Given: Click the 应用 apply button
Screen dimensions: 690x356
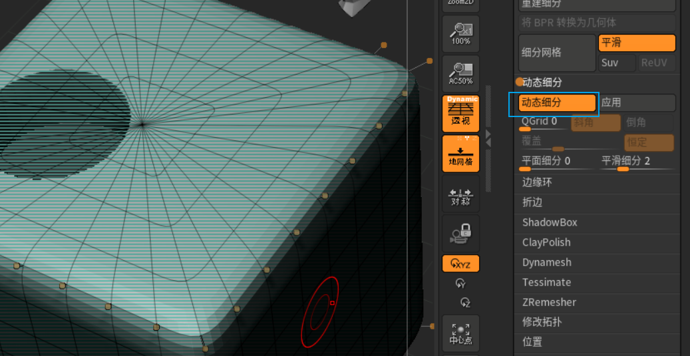Looking at the screenshot, I should click(637, 103).
